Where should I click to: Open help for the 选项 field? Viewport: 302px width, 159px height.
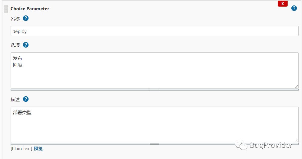click(26, 45)
